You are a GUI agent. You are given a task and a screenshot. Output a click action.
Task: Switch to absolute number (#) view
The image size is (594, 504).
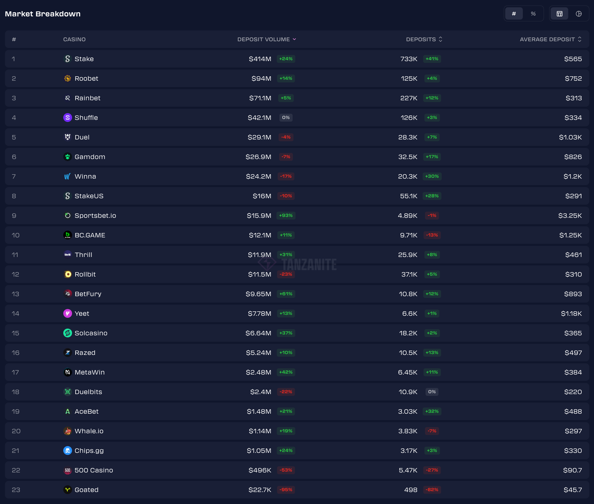click(514, 14)
